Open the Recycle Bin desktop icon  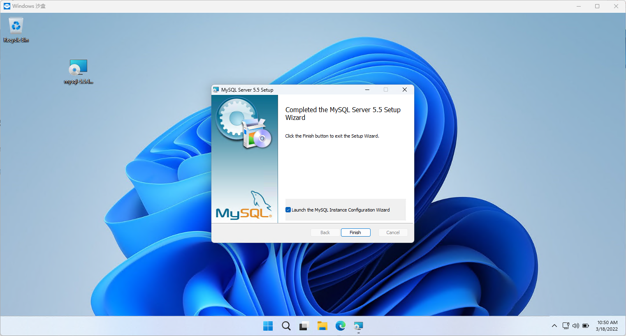pos(16,30)
